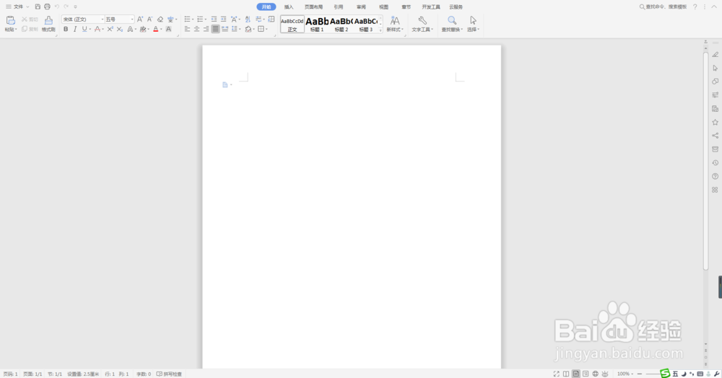The image size is (722, 378).
Task: Click the command search box 查找命令
Action: point(663,7)
